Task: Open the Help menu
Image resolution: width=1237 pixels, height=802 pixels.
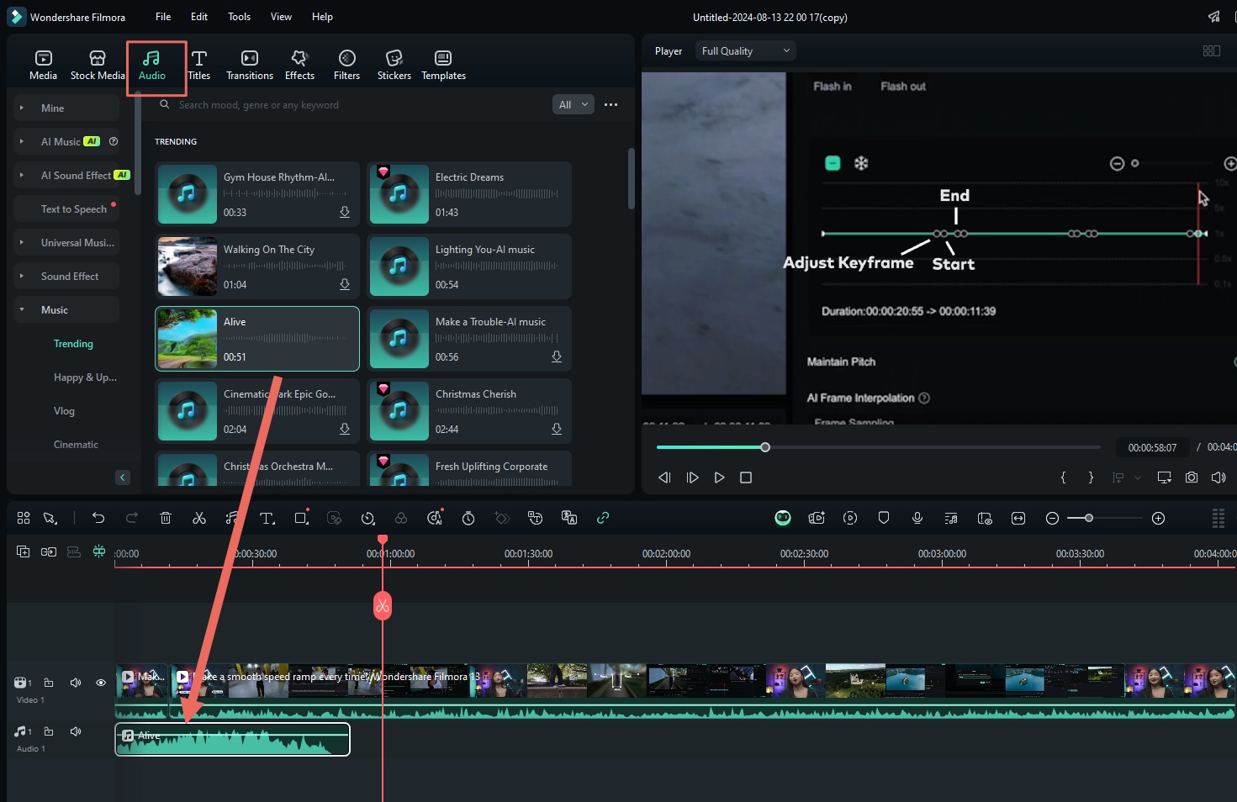Action: pos(322,17)
